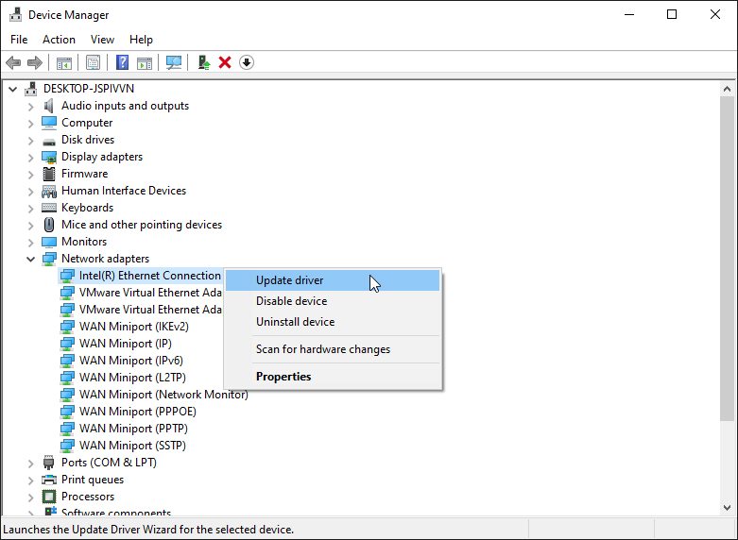Open Properties from the context menu

click(x=333, y=377)
